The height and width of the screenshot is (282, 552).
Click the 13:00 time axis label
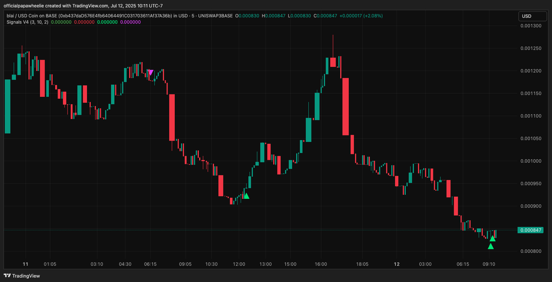(x=265, y=264)
